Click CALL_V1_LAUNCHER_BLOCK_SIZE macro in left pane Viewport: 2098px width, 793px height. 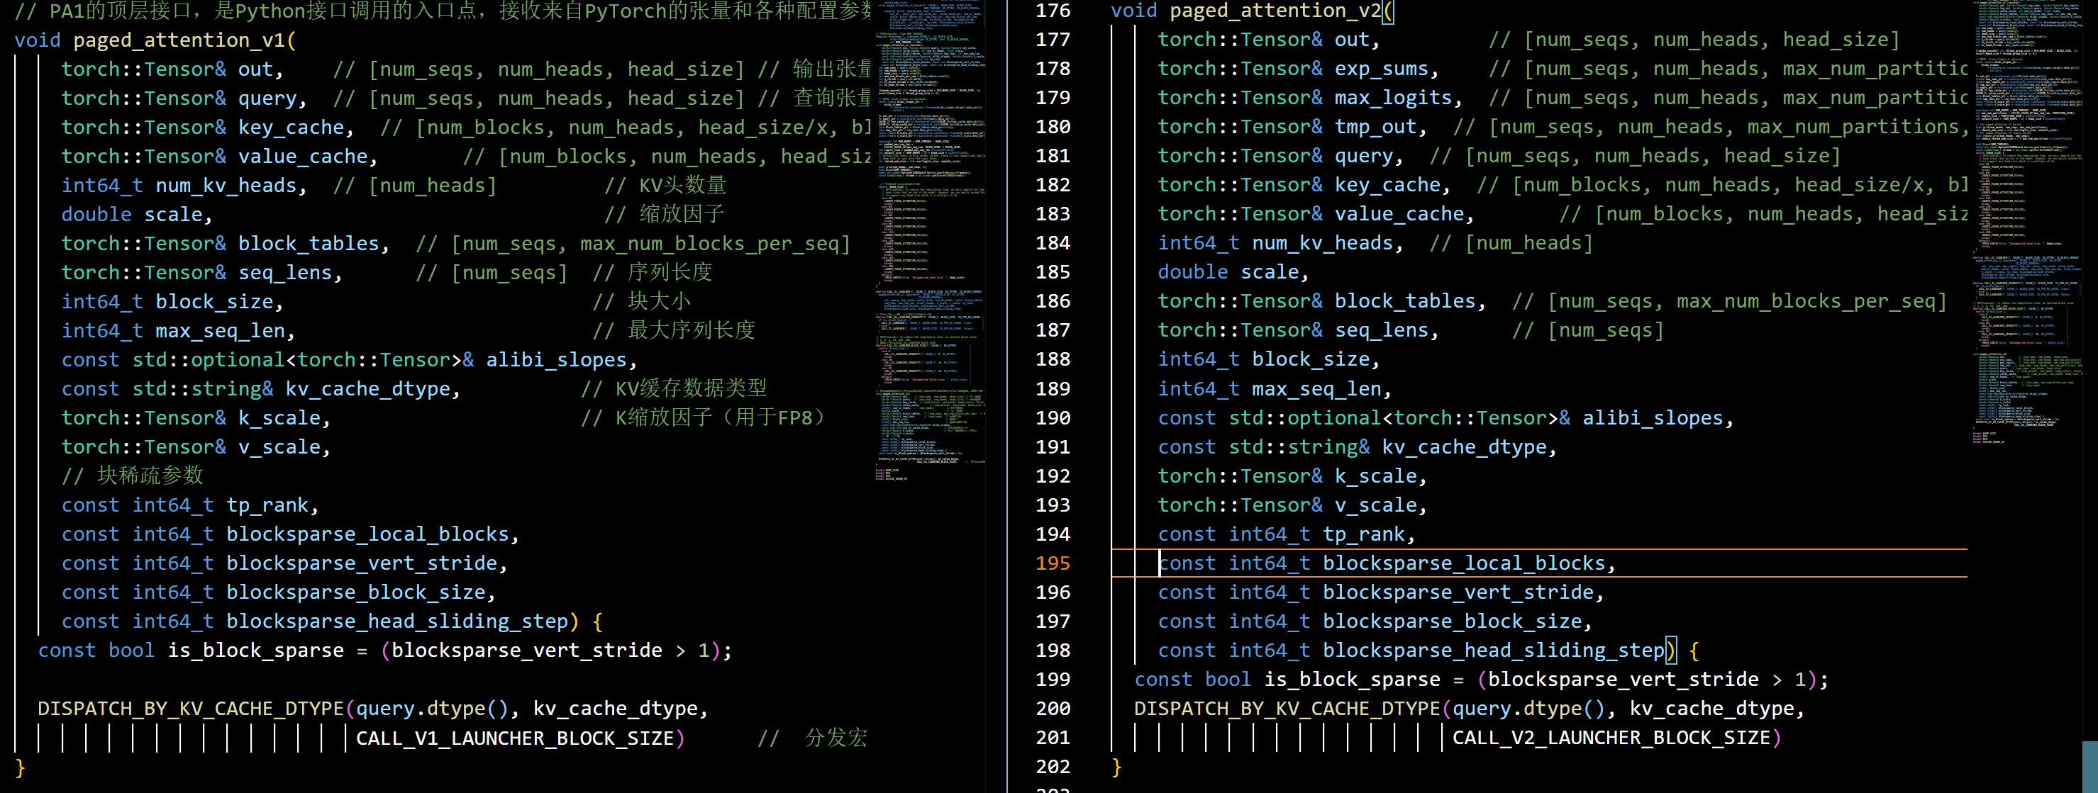pos(515,738)
